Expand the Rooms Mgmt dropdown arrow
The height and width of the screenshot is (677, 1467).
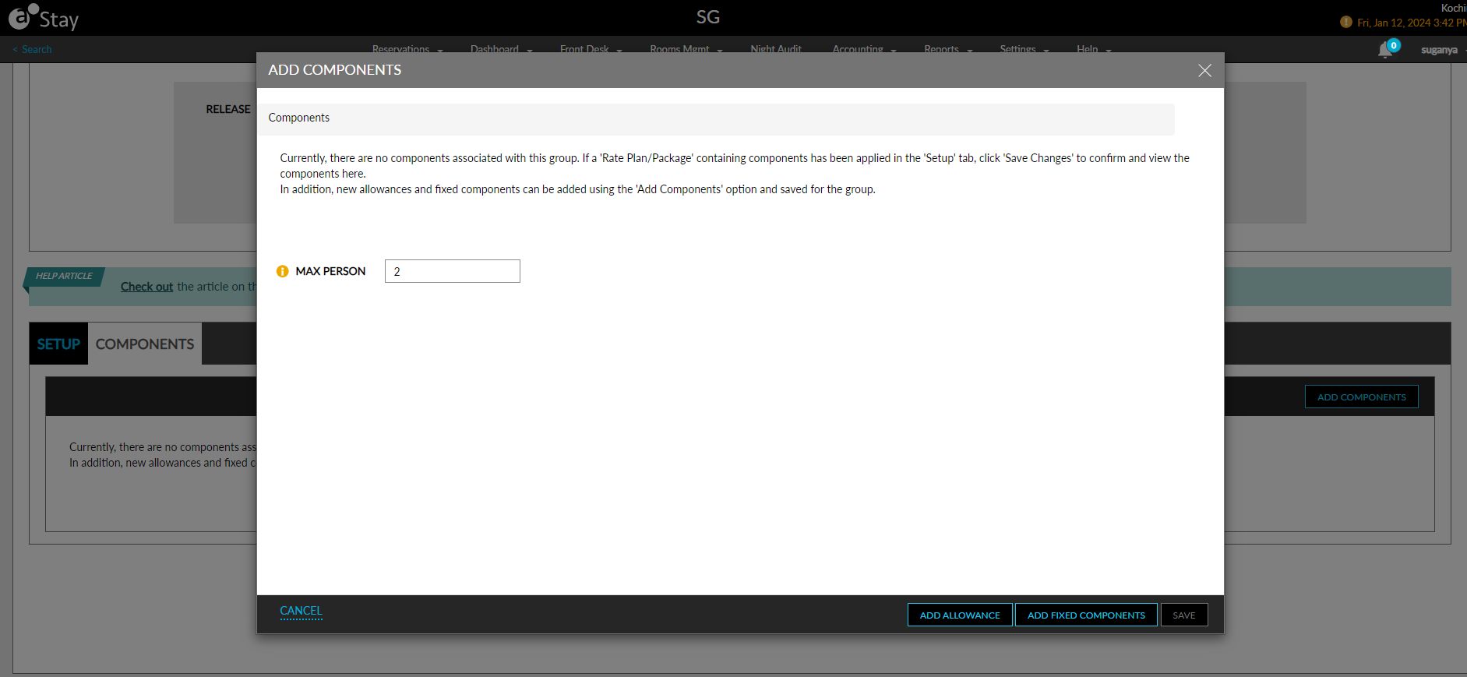click(720, 51)
